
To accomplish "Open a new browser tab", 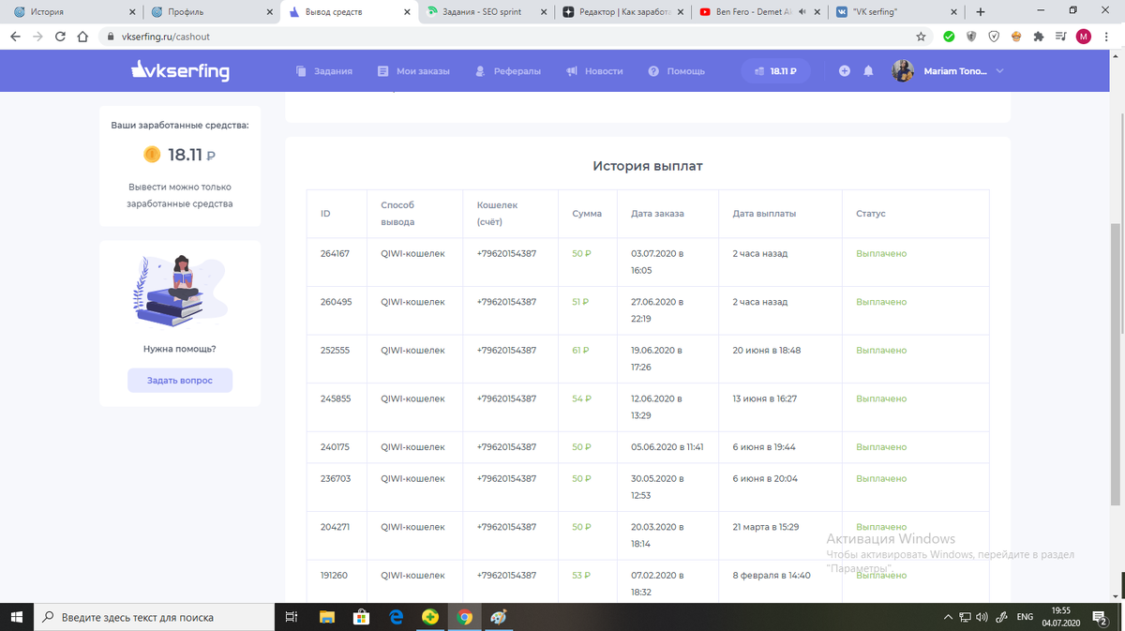I will [981, 12].
